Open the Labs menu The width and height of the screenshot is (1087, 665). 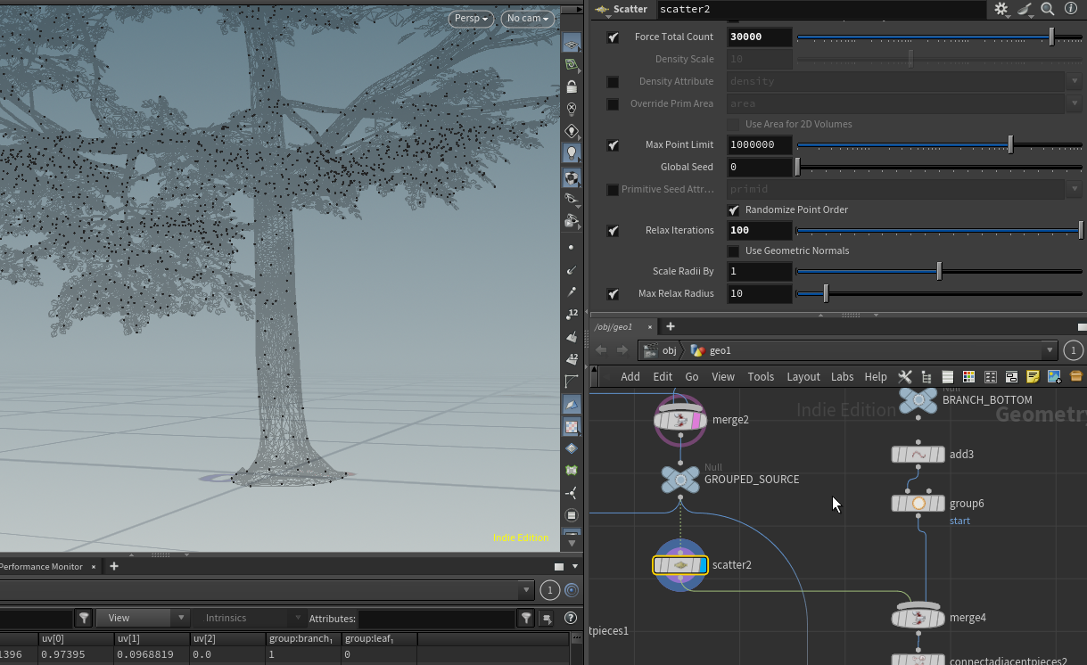842,377
